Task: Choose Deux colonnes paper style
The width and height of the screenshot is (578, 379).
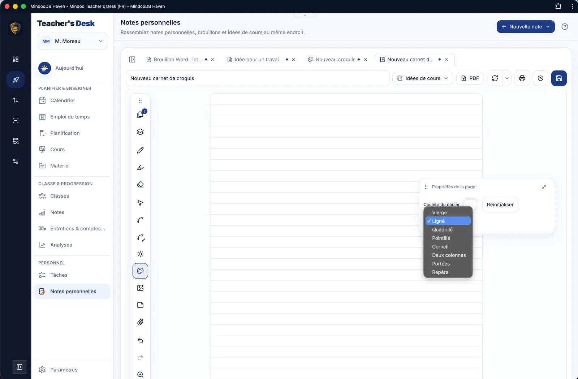Action: [x=448, y=255]
